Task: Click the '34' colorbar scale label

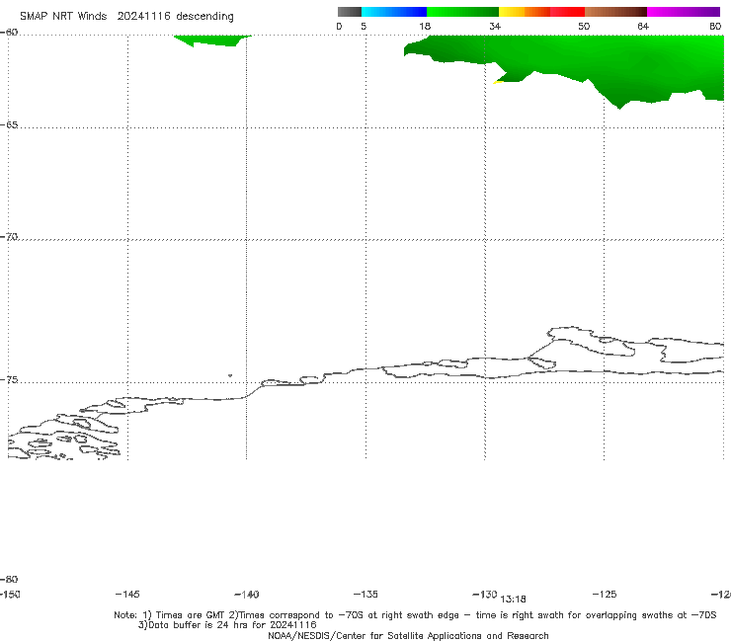Action: (495, 26)
